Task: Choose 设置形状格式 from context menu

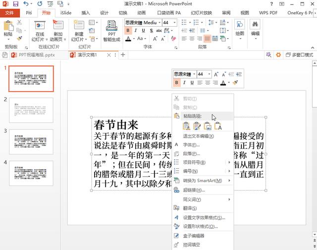Action: (203, 226)
